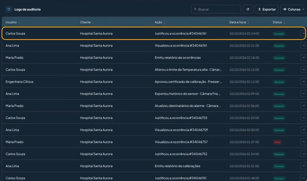The image size is (307, 181).
Task: Sort by the Data e hora column
Action: (239, 22)
